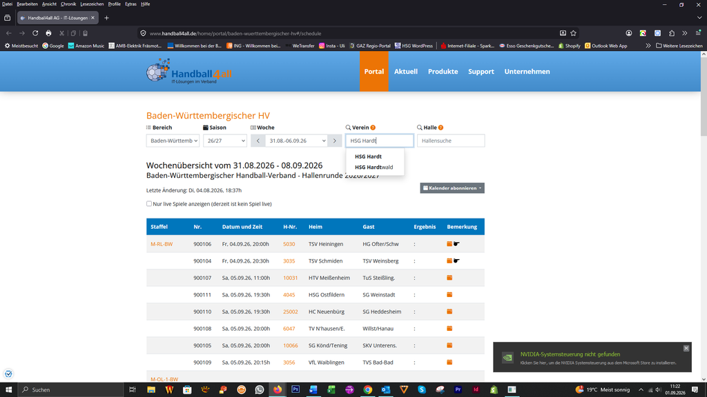Viewport: 707px width, 397px height.
Task: Open the Saison 26/27 dropdown
Action: click(224, 141)
